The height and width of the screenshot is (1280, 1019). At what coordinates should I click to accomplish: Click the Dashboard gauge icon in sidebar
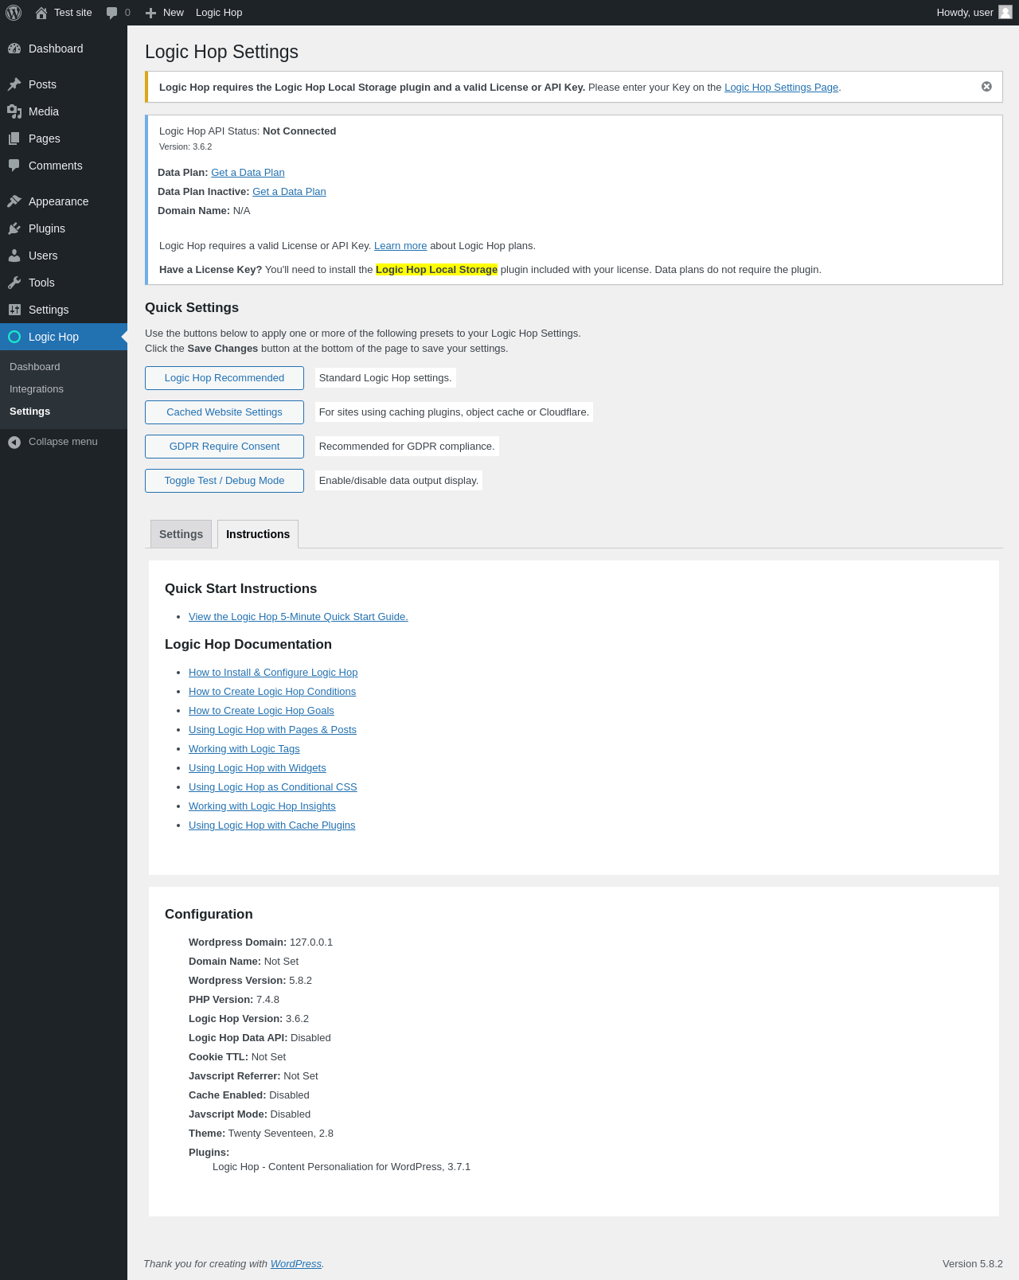click(14, 49)
